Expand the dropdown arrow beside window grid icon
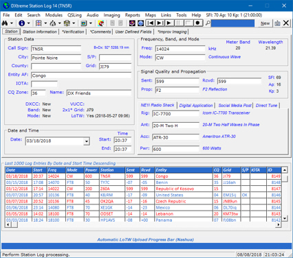 45,23
